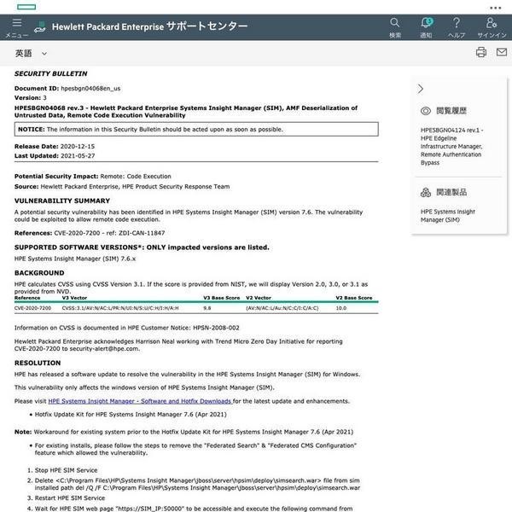512x512 pixels.
Task: Click the sign-in user icon
Action: coord(492,22)
